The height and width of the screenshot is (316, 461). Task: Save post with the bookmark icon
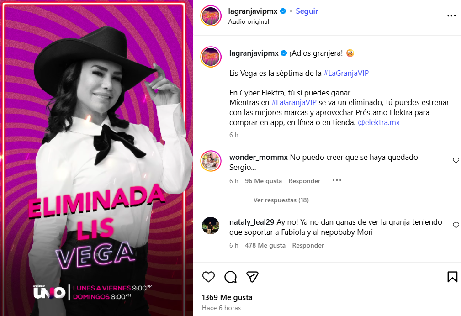point(452,277)
